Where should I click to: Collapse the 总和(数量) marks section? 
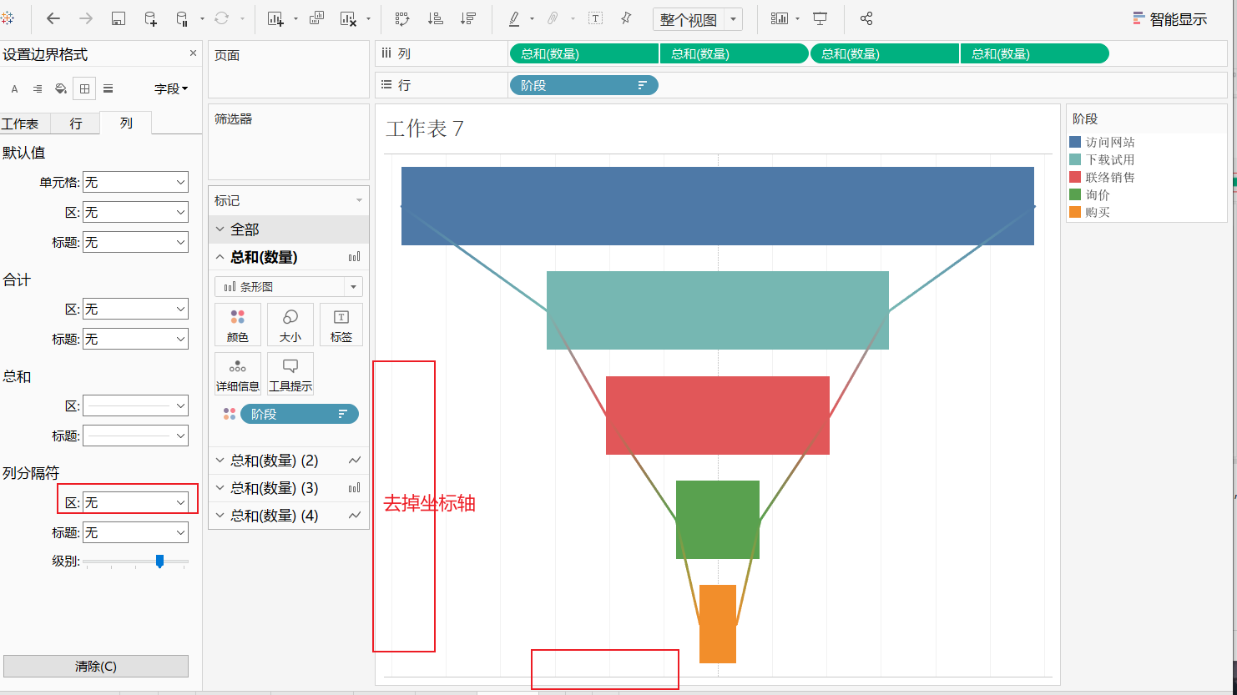click(220, 257)
